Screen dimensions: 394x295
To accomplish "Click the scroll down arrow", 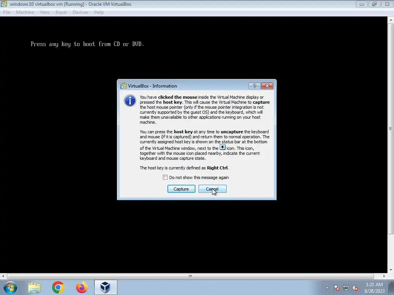I will click(x=391, y=270).
